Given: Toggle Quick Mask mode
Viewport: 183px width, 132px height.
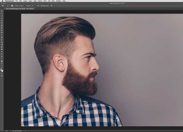Looking at the screenshot, I should click(2, 73).
